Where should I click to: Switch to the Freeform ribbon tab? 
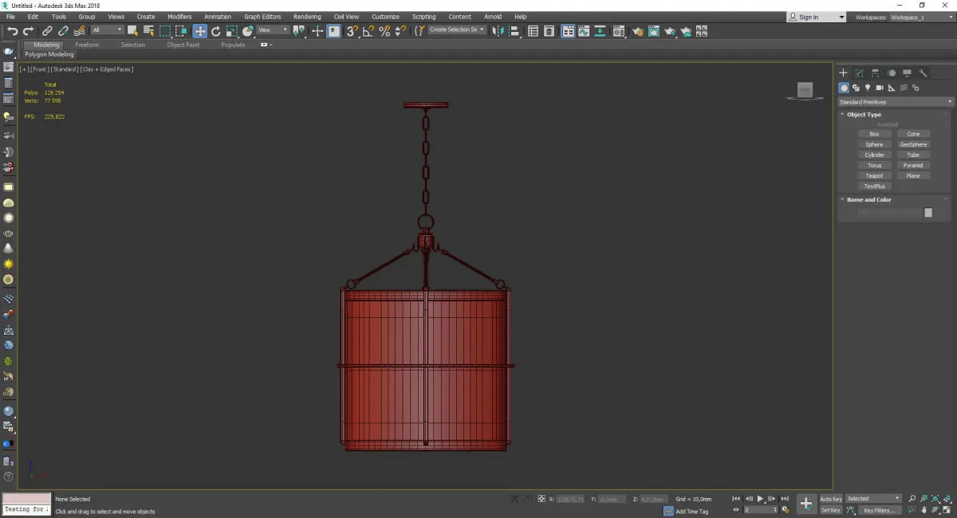coord(87,45)
